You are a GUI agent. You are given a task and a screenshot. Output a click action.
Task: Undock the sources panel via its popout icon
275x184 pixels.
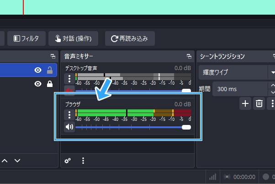(53, 56)
